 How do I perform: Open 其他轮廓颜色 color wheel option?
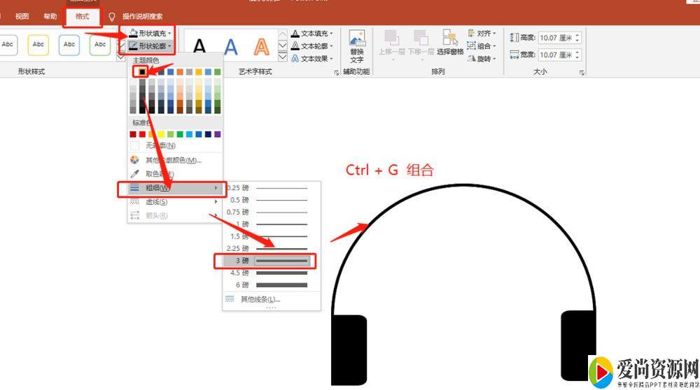coord(173,160)
